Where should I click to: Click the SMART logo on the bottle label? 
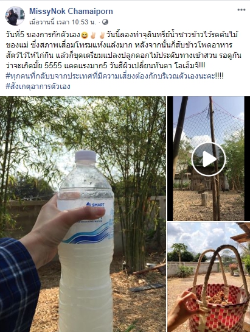[x=95, y=205]
